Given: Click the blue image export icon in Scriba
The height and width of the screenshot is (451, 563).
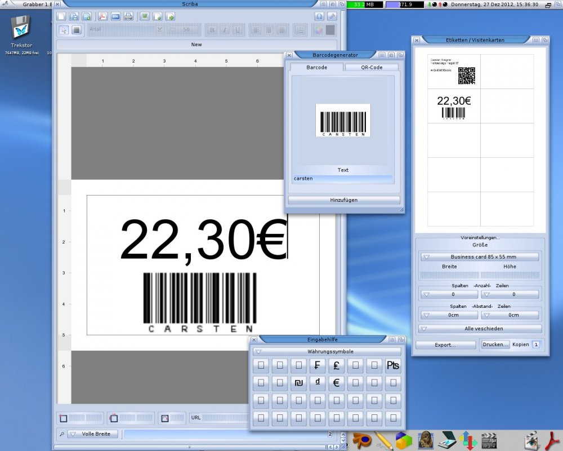Looking at the screenshot, I should click(115, 16).
